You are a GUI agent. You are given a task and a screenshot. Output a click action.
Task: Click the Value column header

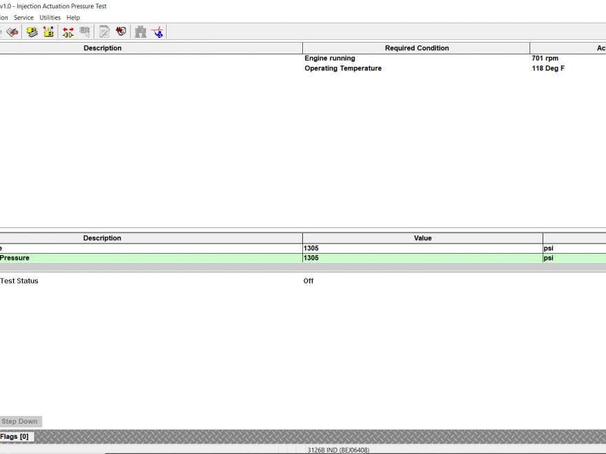pos(422,238)
